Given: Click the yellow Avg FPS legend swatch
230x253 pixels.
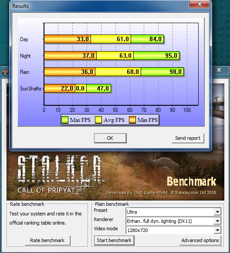Looking at the screenshot, I should click(x=98, y=120).
